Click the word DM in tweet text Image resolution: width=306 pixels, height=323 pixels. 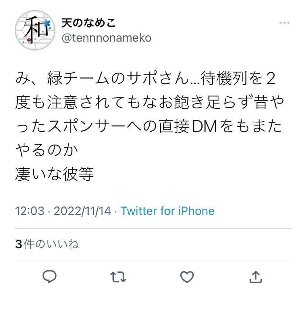pos(204,126)
